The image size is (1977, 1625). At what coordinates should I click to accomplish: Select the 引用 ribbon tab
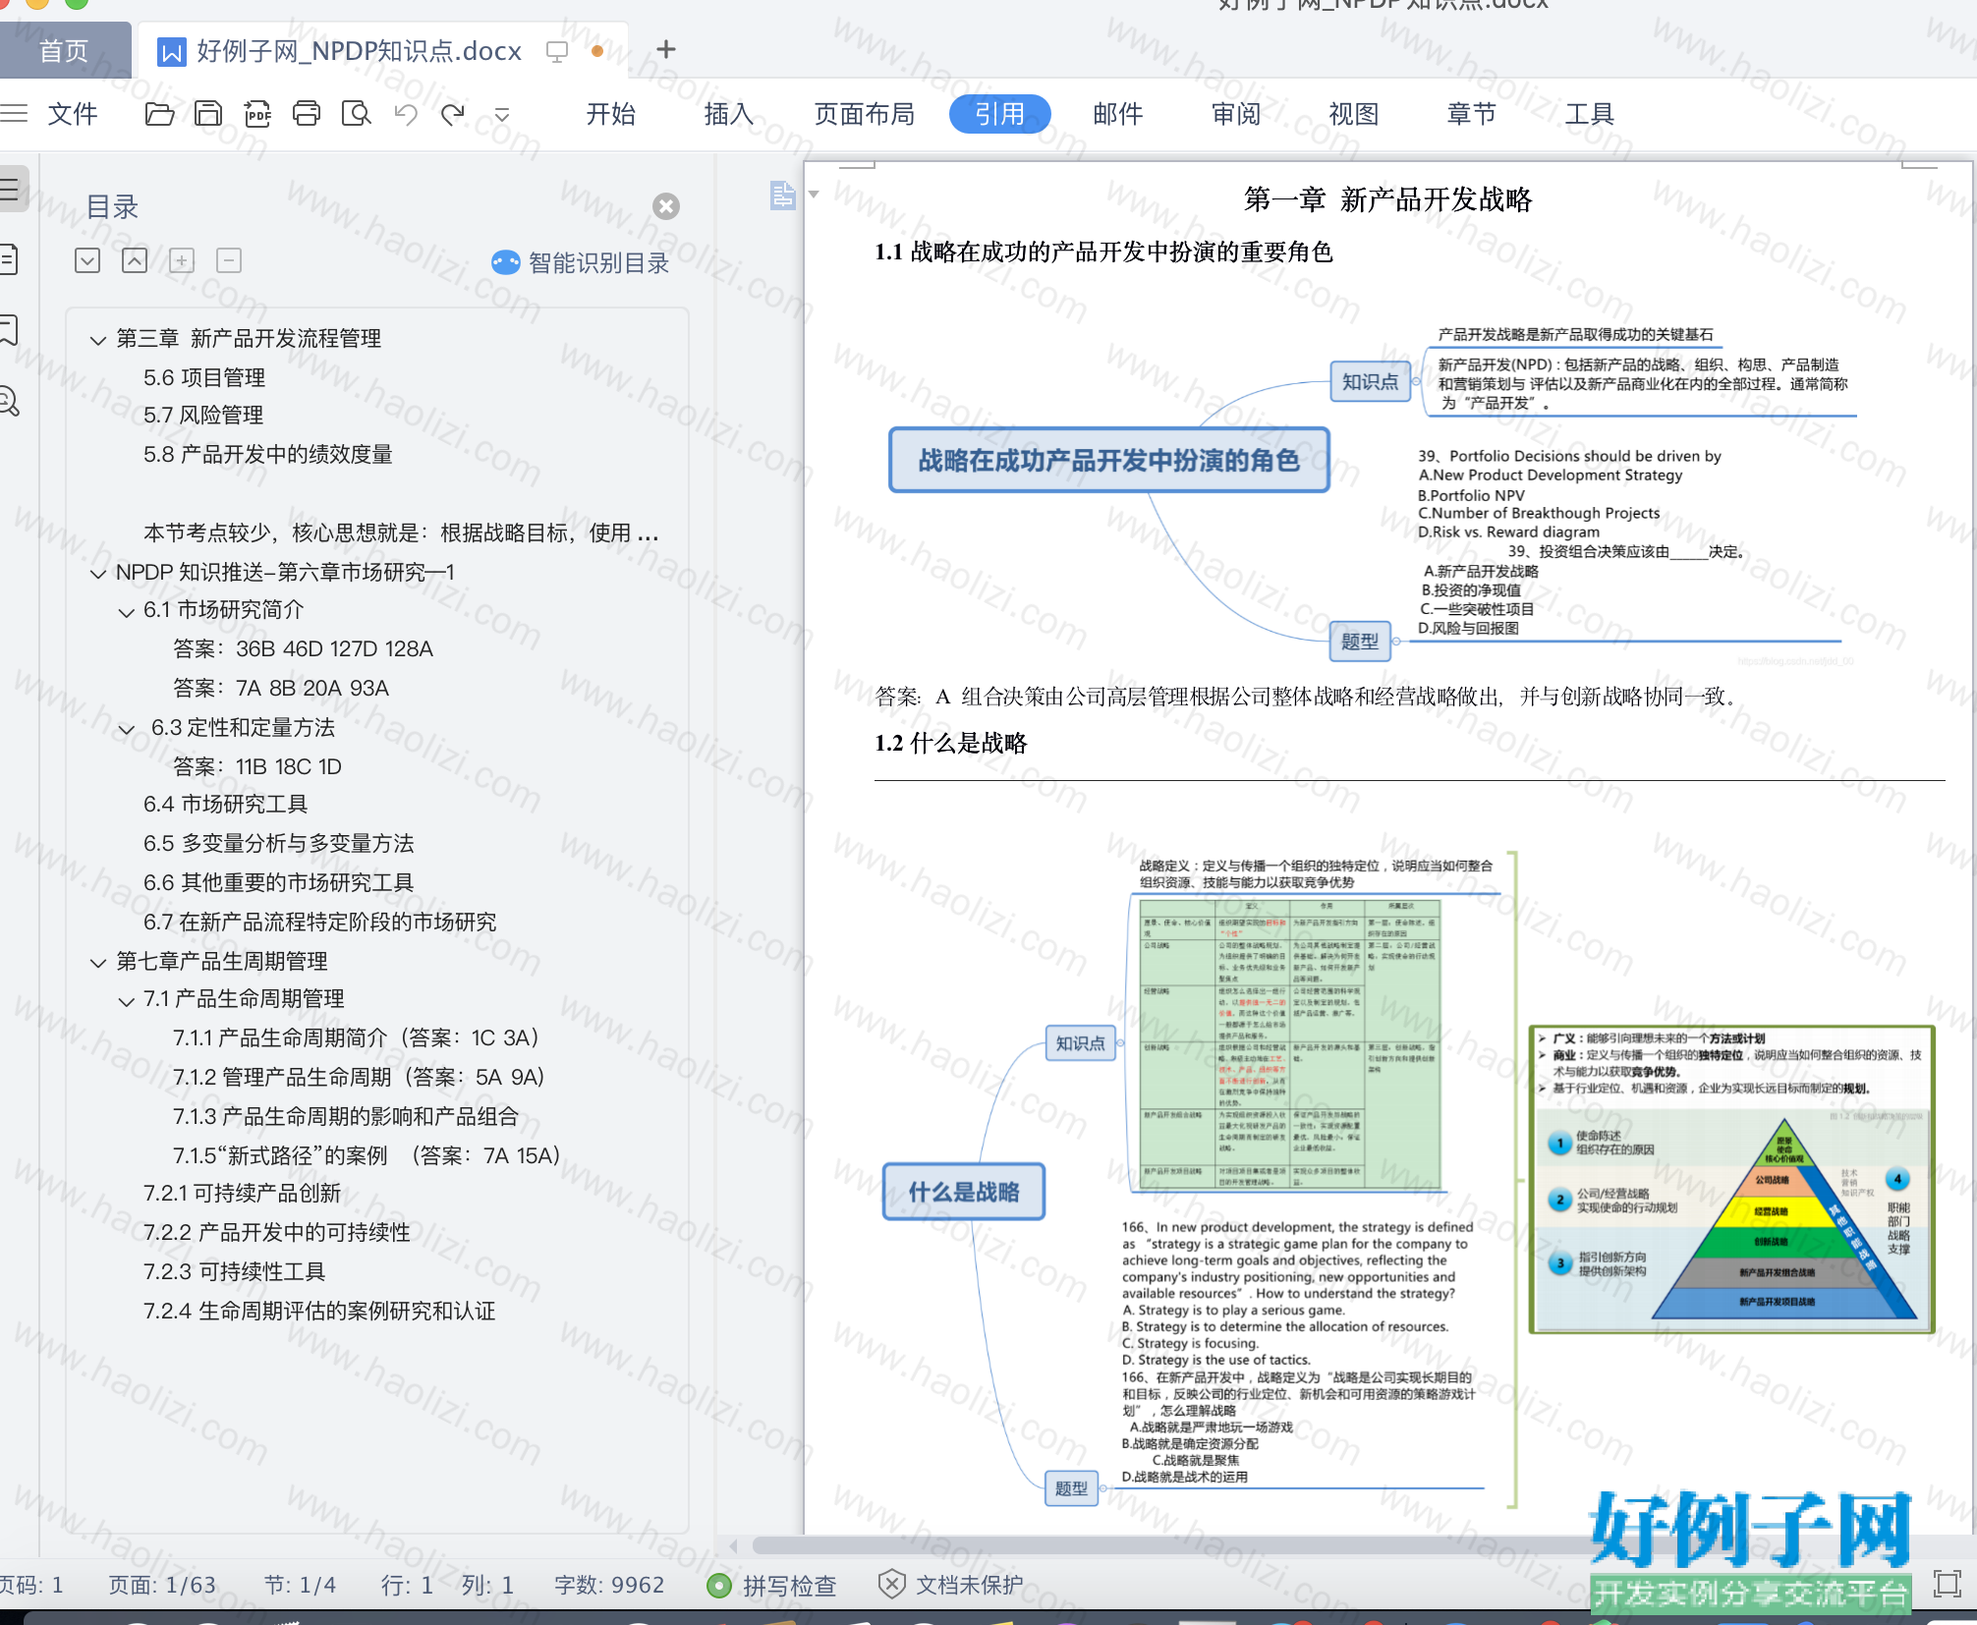(x=999, y=114)
